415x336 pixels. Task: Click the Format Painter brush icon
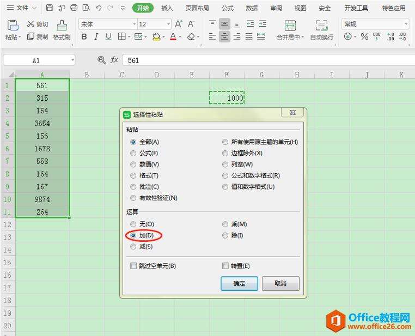tap(62, 25)
